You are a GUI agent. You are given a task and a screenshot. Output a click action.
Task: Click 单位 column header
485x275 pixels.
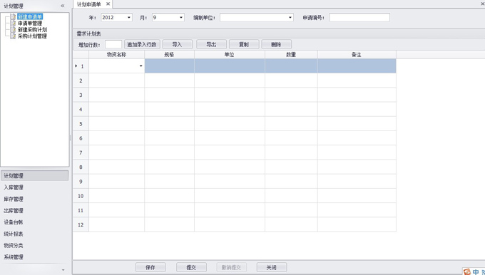pyautogui.click(x=229, y=55)
